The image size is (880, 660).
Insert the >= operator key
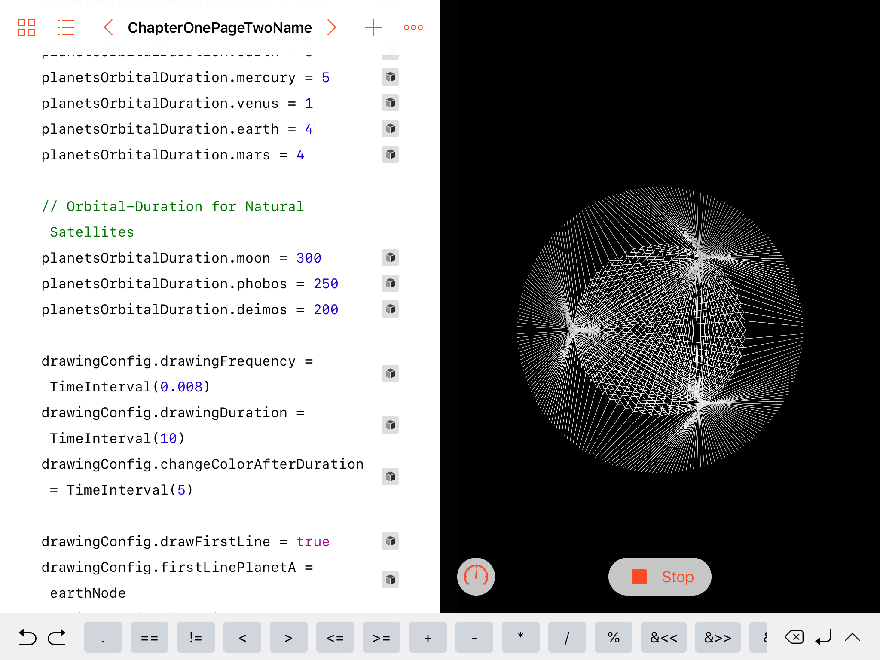382,637
